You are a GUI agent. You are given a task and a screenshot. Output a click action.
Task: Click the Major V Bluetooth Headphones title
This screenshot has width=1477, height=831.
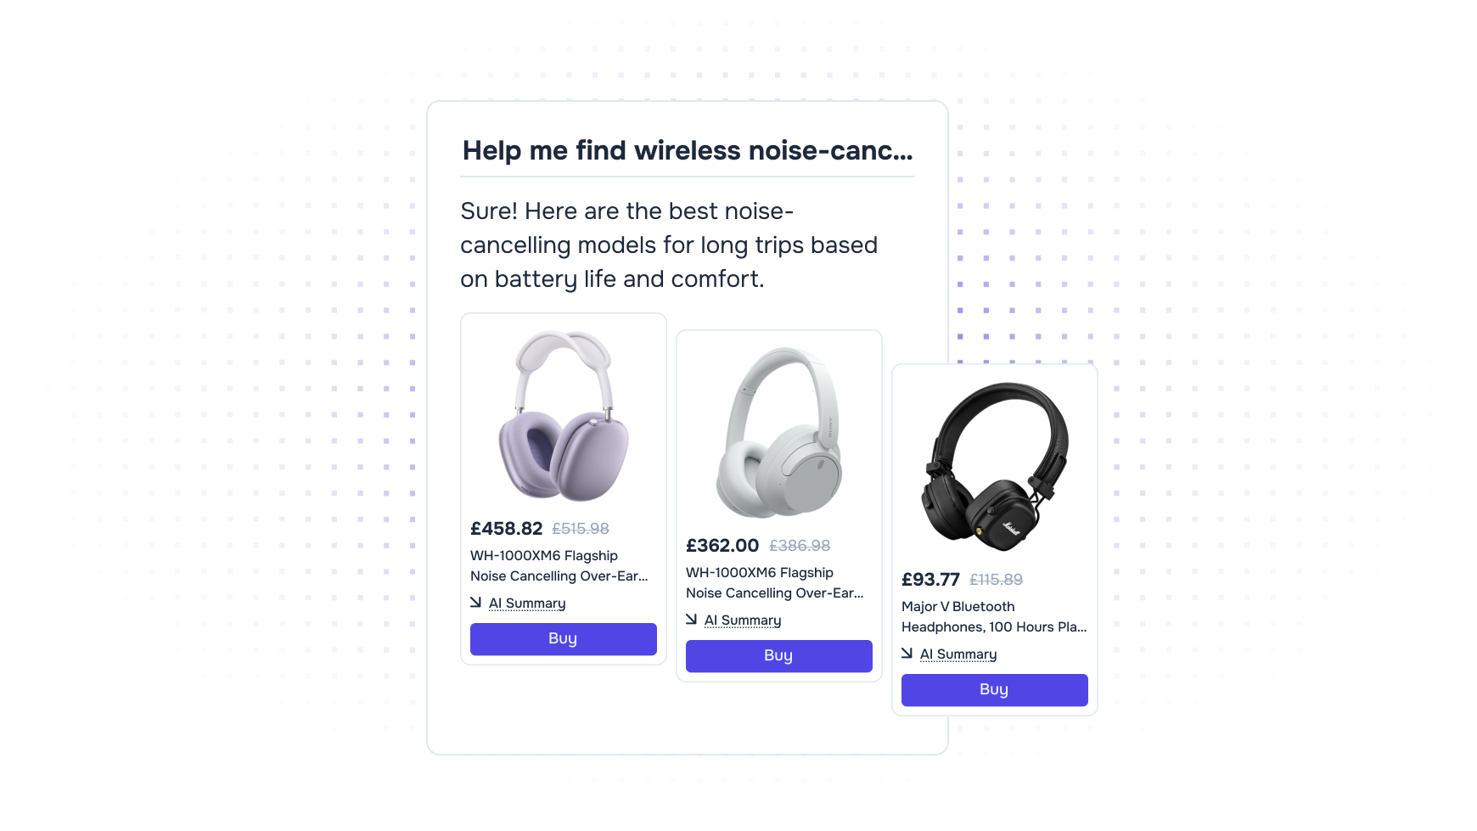click(x=994, y=617)
